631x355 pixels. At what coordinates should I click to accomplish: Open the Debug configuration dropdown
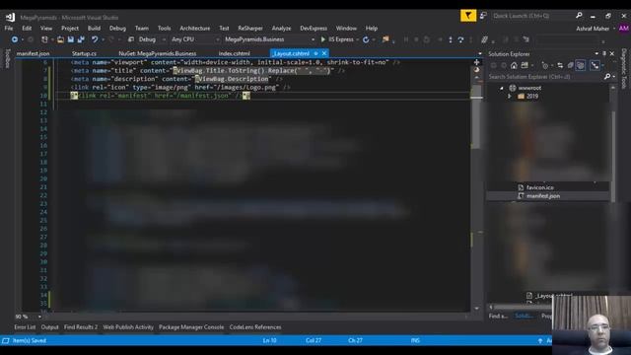click(x=164, y=39)
